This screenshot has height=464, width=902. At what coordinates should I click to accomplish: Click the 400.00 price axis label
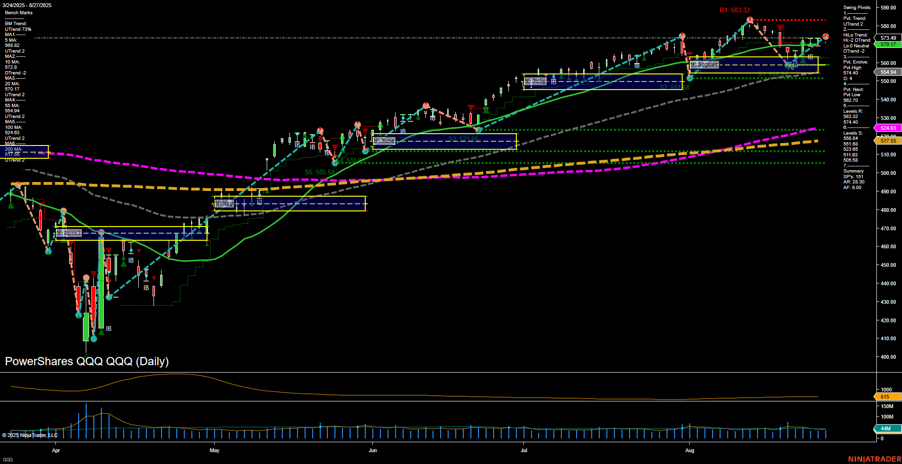(x=888, y=357)
